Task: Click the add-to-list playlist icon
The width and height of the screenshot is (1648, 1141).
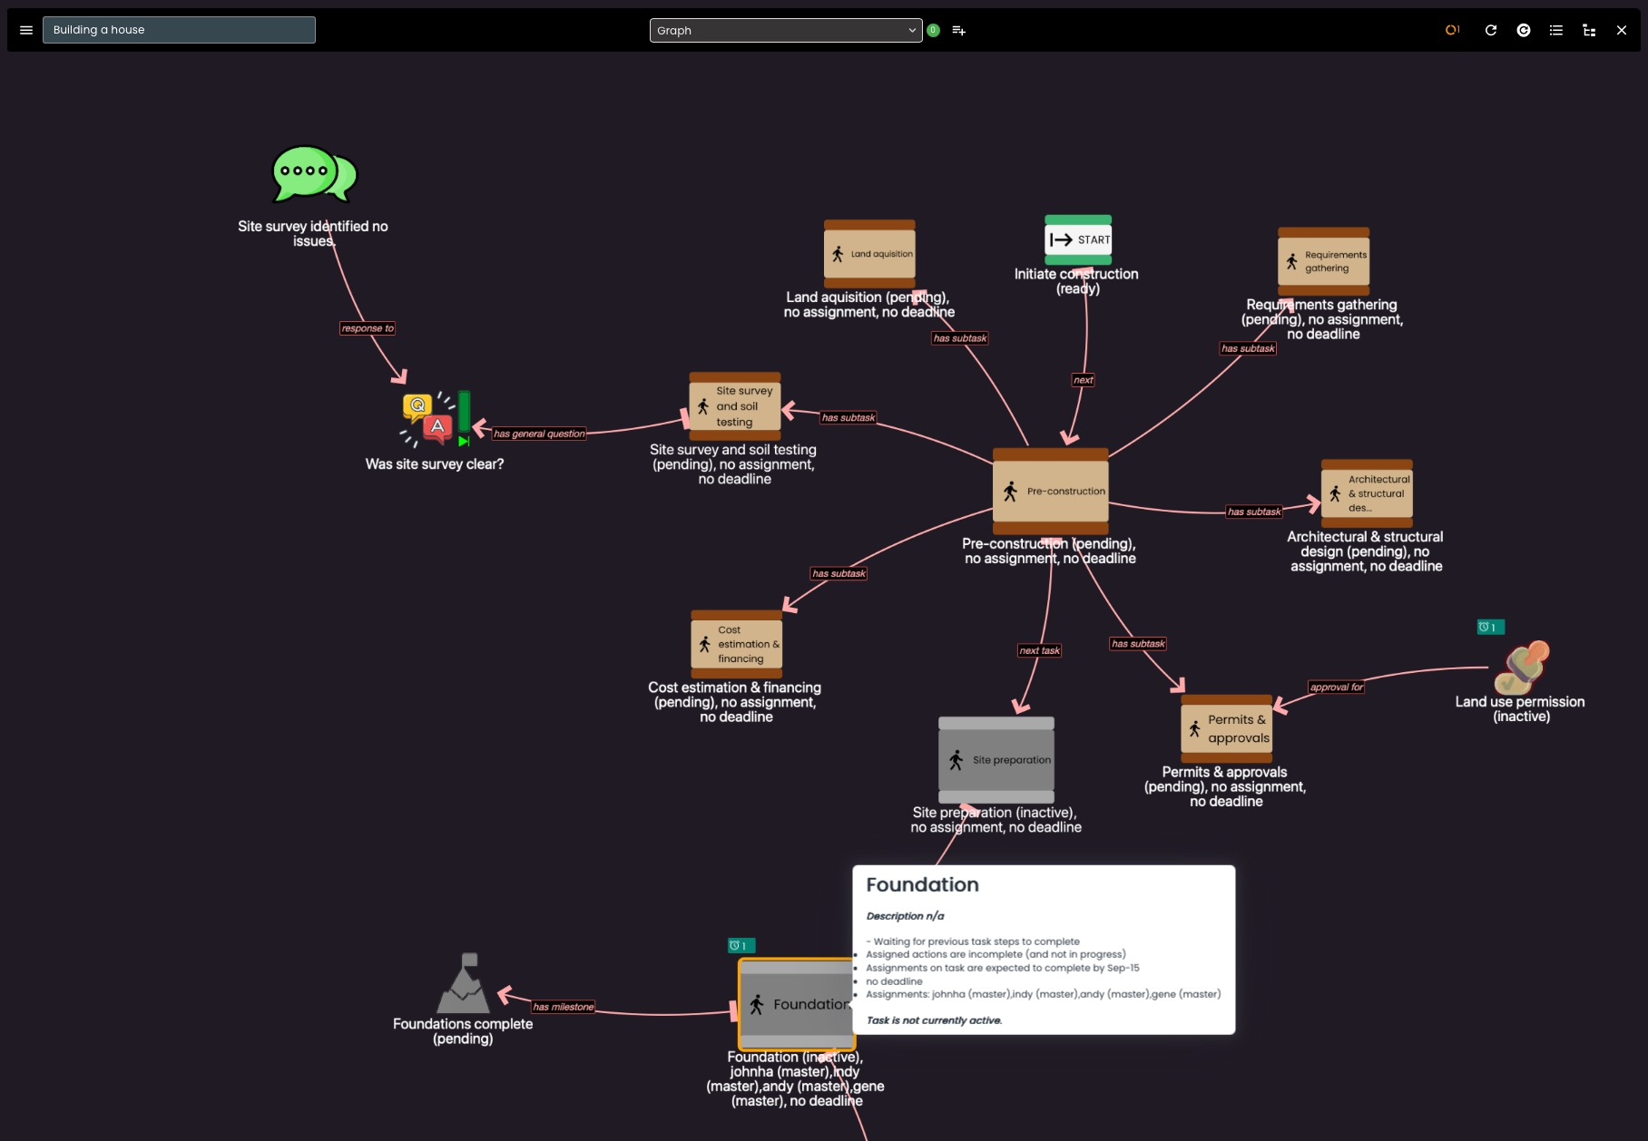Action: point(958,30)
